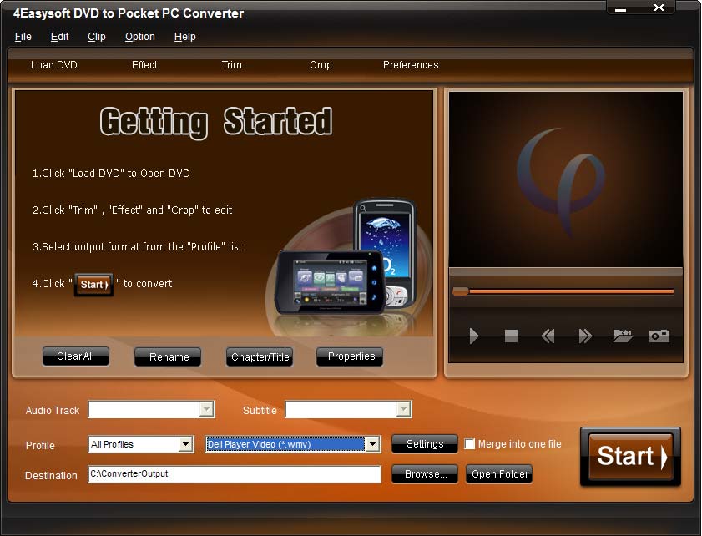Click the rewind double-arrow icon
Image resolution: width=702 pixels, height=536 pixels.
(548, 336)
